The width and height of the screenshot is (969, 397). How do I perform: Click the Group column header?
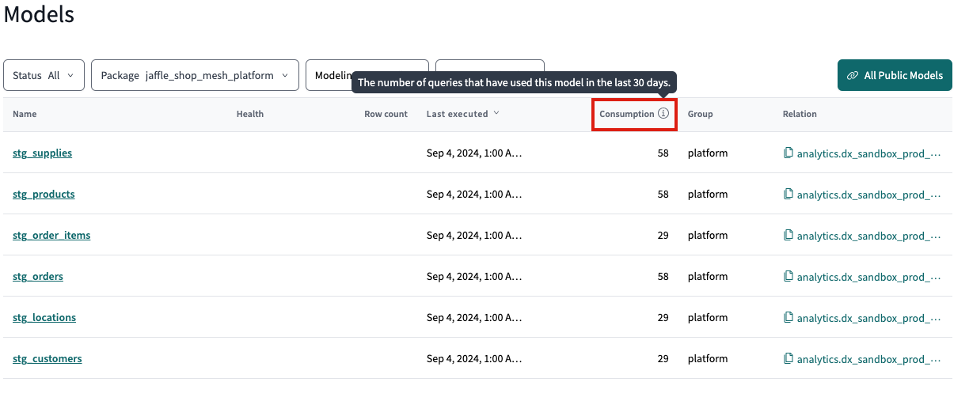point(700,114)
